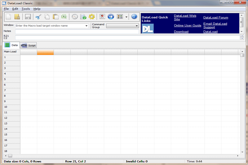The height and width of the screenshot is (165, 248).
Task: Click the validate document checkmark icon
Action: point(83,17)
